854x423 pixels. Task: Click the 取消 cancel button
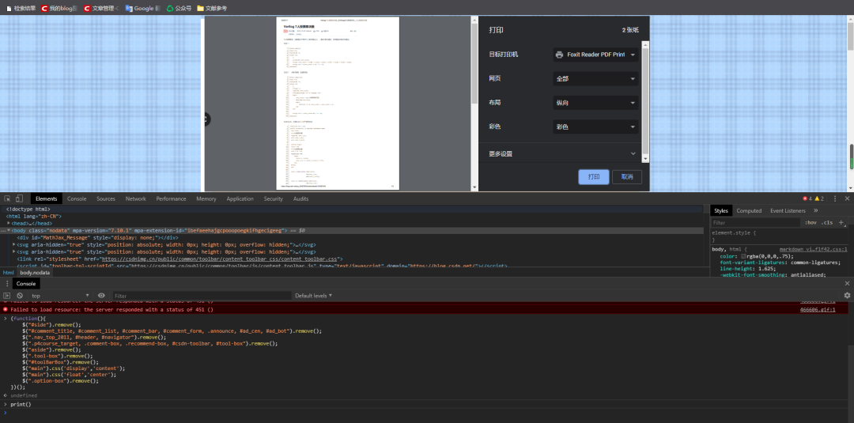[x=626, y=177]
